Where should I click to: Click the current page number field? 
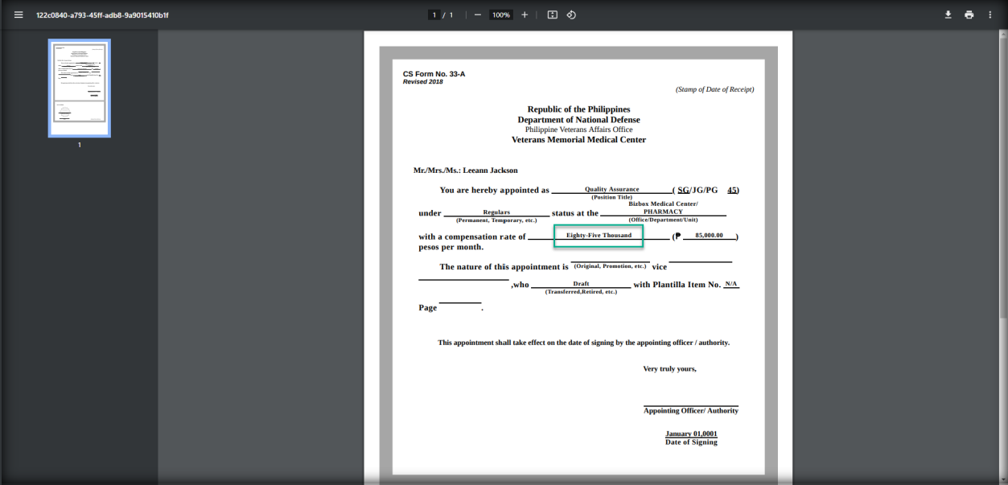[434, 14]
